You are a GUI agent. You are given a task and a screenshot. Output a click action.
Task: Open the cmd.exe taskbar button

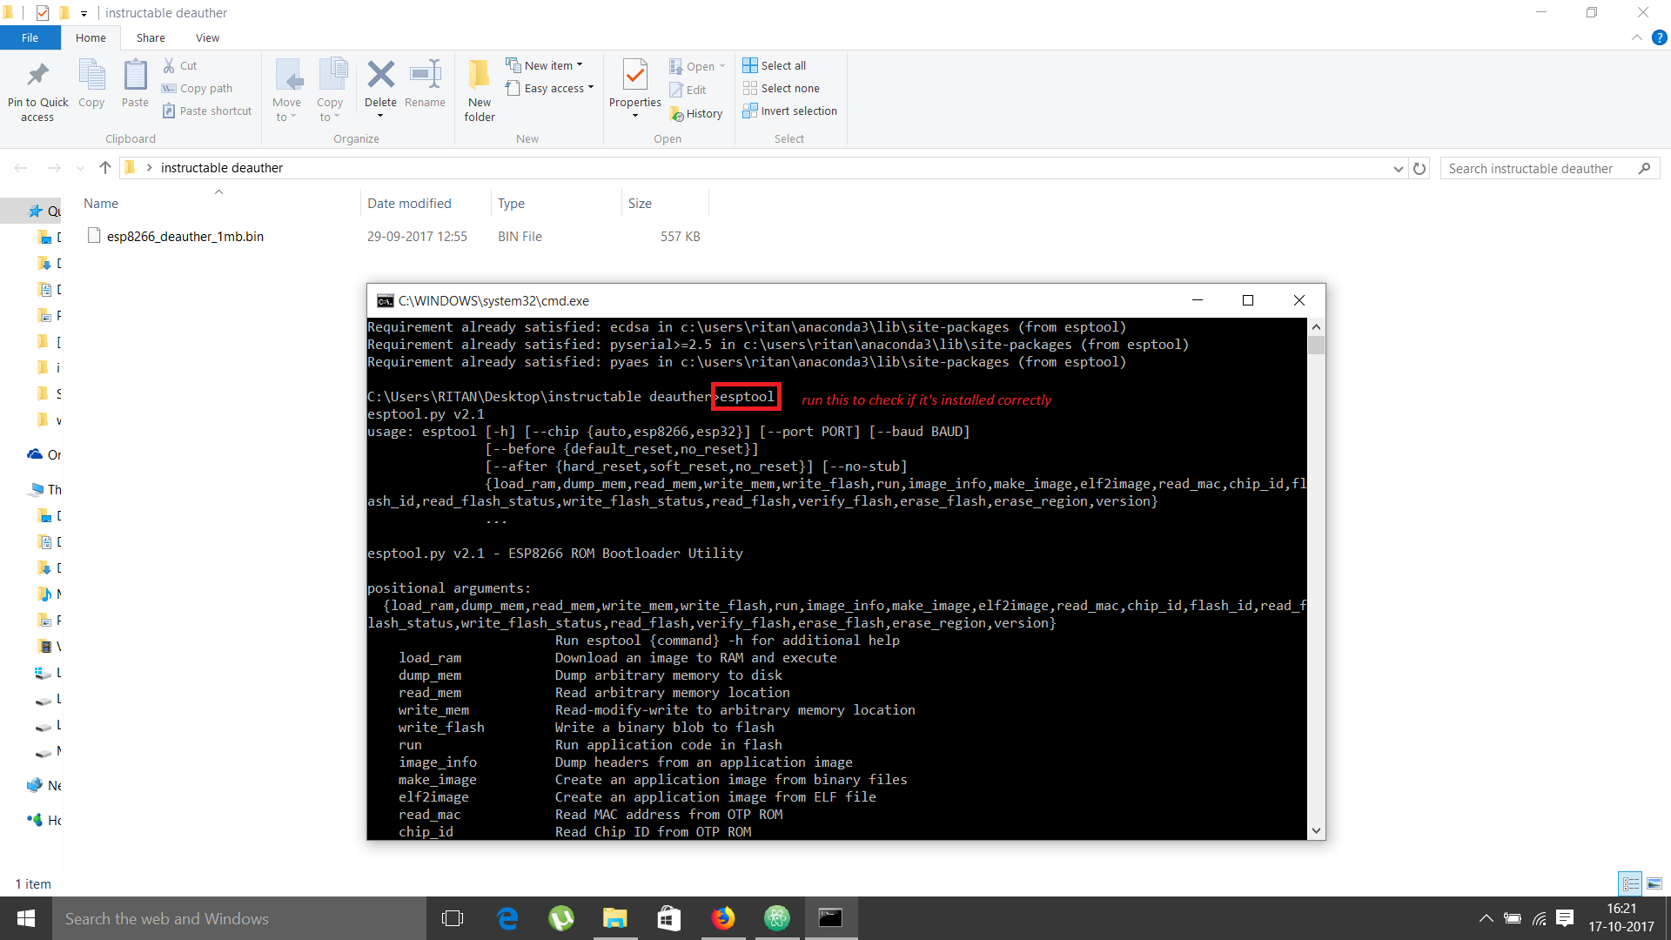831,918
